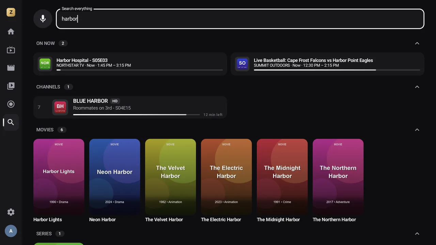The image size is (436, 245).
Task: Click Movies result count badge 6
Action: point(62,130)
